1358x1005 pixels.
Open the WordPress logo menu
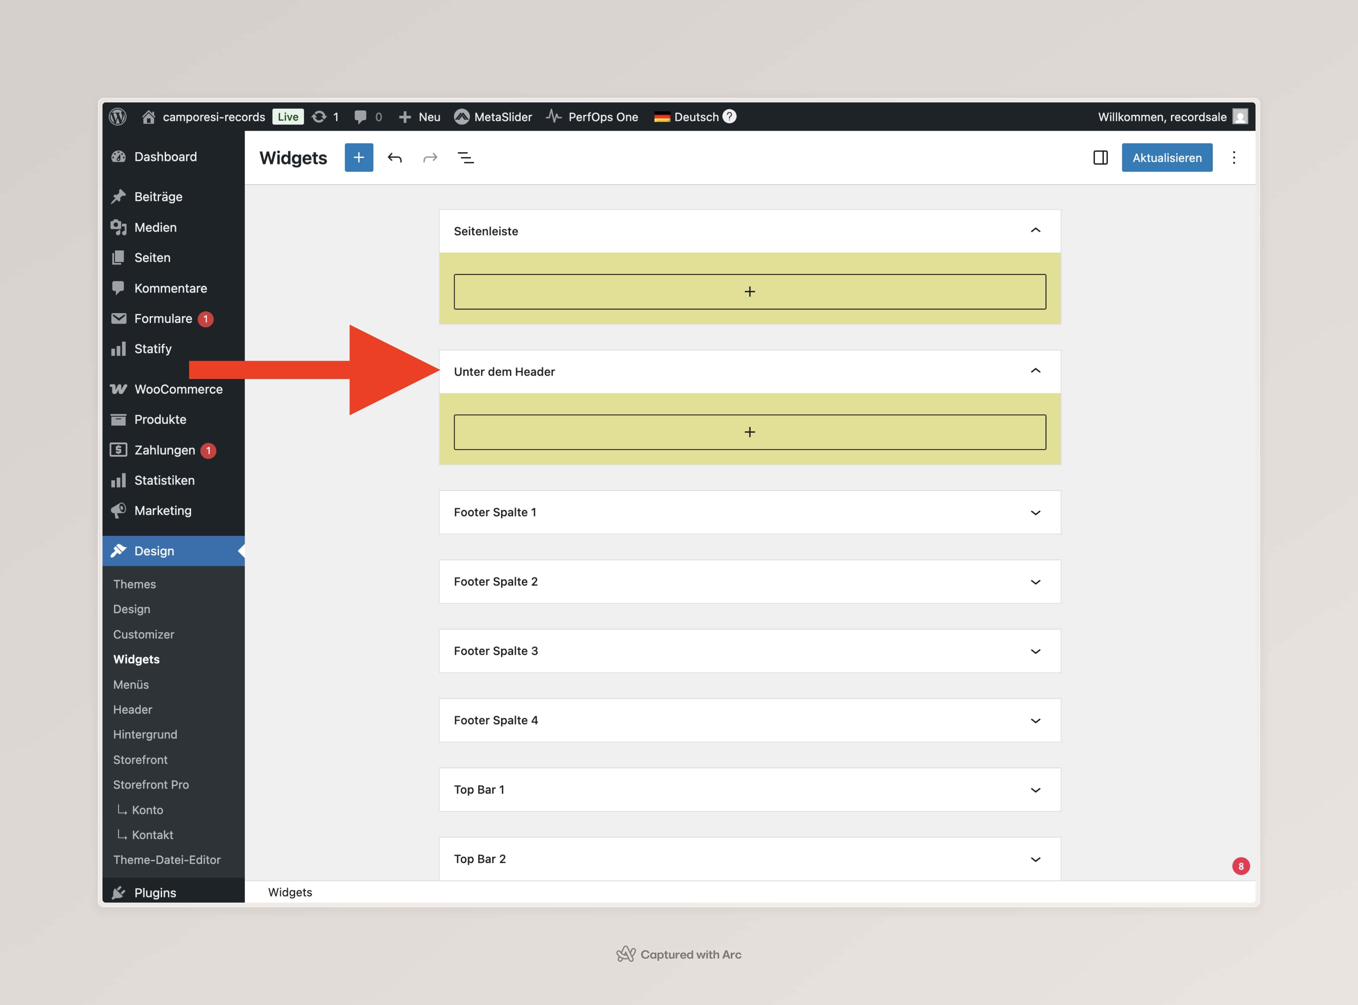[117, 117]
